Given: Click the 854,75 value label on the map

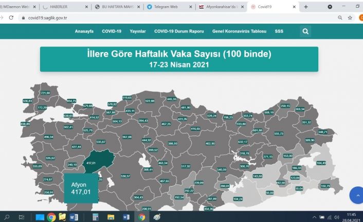Looking at the screenshot, I should (x=71, y=101).
